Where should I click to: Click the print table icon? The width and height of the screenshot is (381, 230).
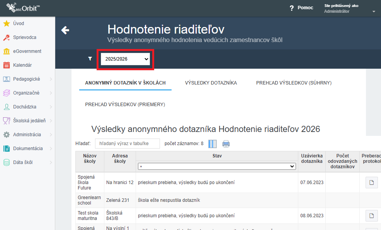[226, 144]
